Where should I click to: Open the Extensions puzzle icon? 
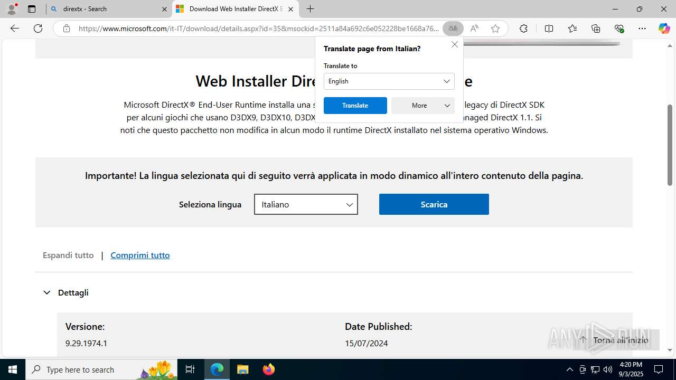[523, 28]
